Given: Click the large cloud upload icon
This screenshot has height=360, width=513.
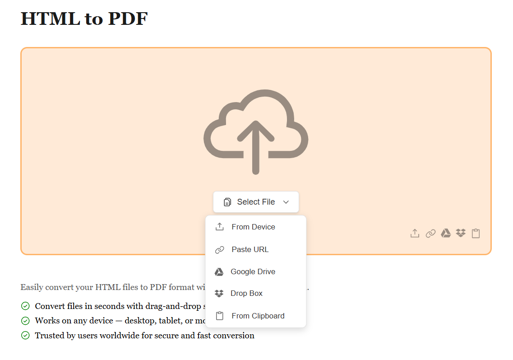Looking at the screenshot, I should (x=256, y=132).
